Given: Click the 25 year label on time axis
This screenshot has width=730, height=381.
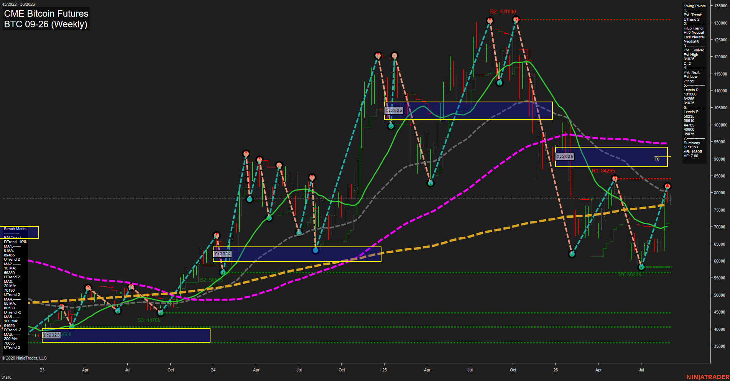Looking at the screenshot, I should click(x=385, y=370).
